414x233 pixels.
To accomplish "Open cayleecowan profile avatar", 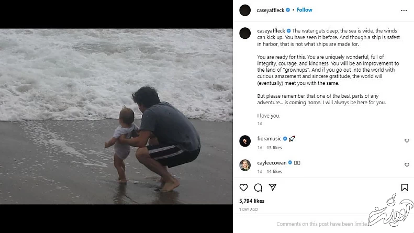I will (245, 165).
